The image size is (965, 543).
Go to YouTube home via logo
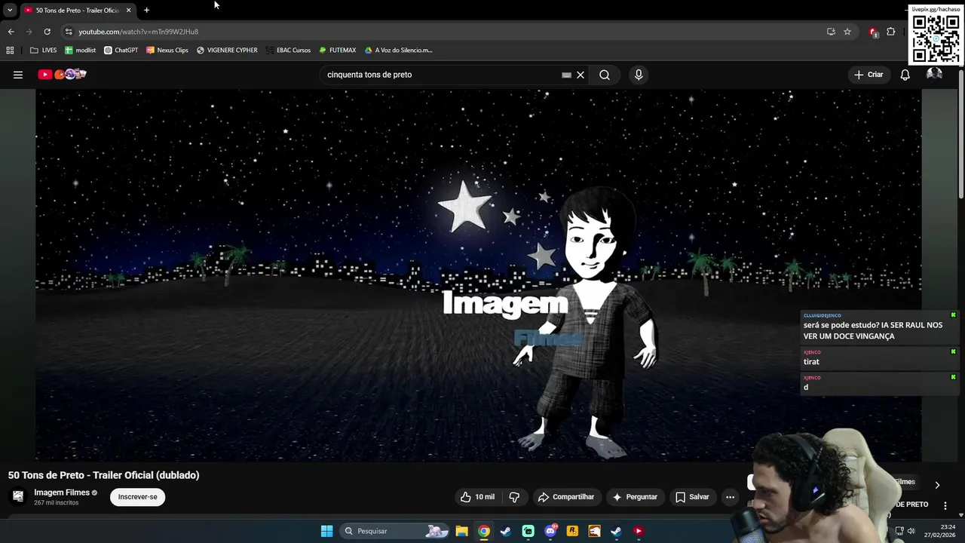pos(63,74)
